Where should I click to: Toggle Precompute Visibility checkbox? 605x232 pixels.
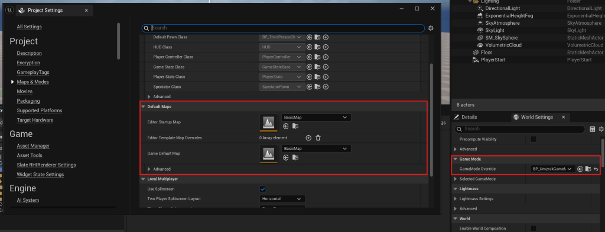[x=534, y=139]
